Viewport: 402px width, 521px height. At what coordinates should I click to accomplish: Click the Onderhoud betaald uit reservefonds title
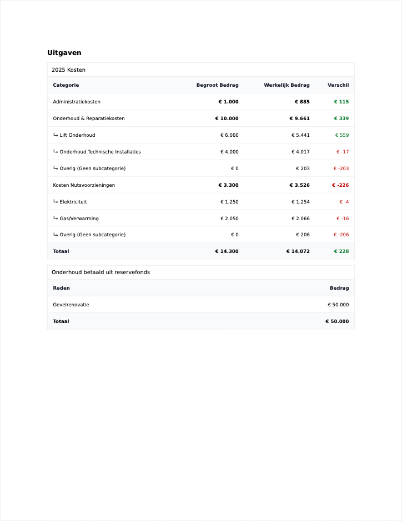click(100, 272)
